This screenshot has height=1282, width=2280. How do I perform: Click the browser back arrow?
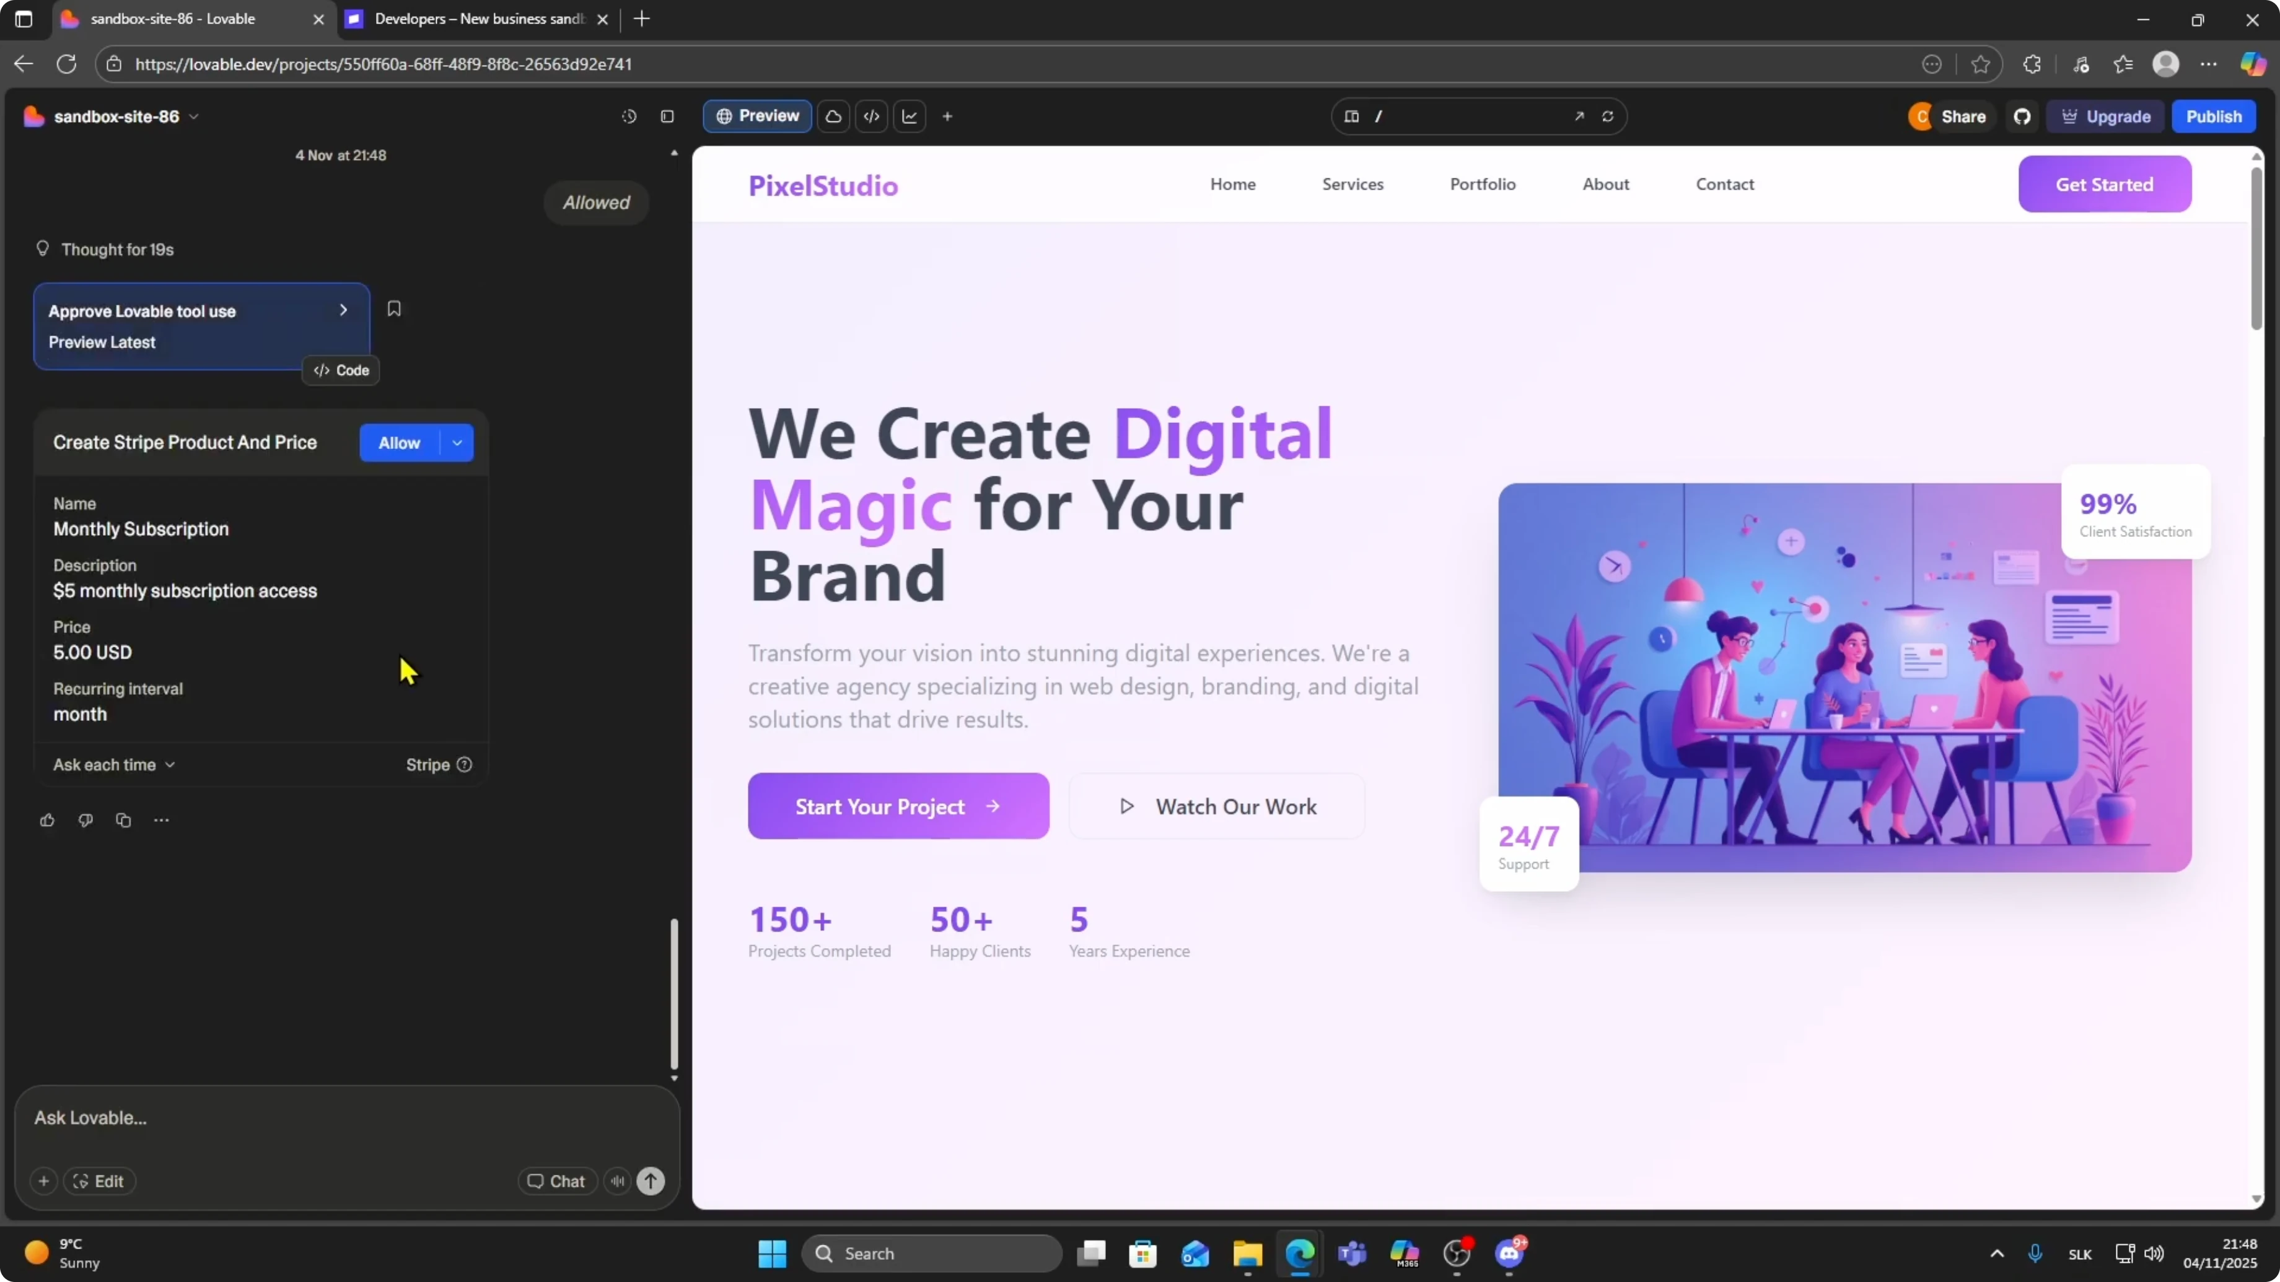click(24, 64)
